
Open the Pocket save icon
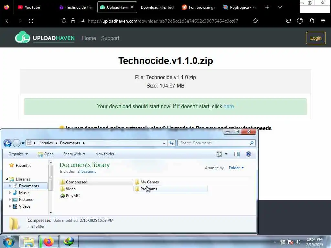click(x=288, y=21)
